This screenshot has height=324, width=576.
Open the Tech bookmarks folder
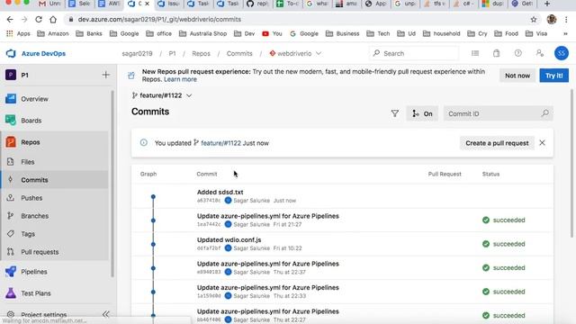tap(378, 34)
